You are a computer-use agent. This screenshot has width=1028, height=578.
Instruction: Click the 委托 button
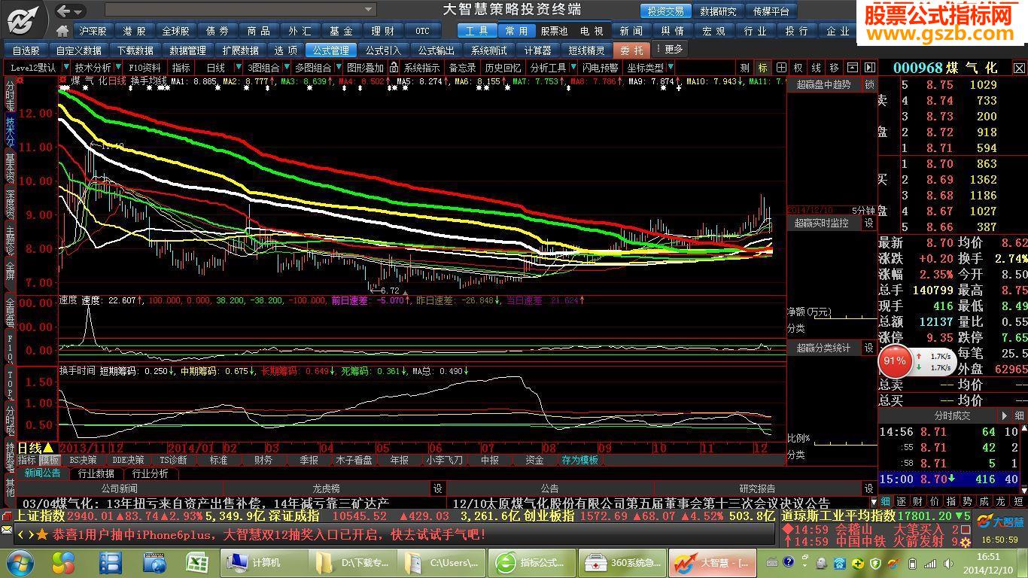click(x=632, y=50)
